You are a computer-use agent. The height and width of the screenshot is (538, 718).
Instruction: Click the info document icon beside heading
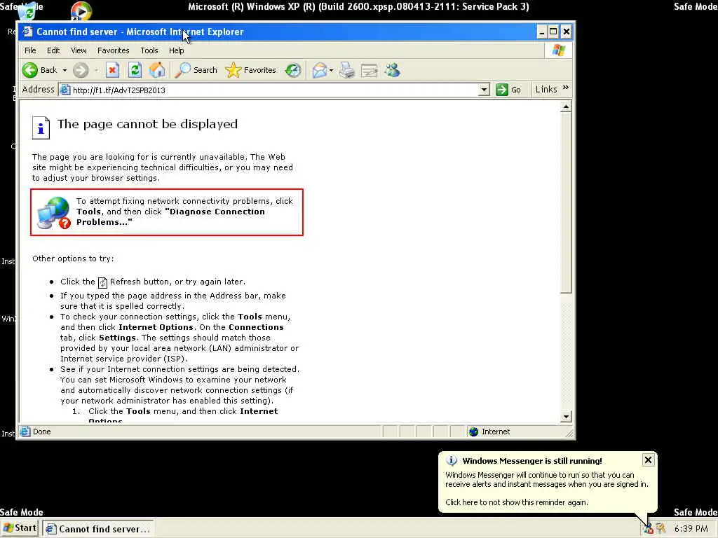coord(41,127)
